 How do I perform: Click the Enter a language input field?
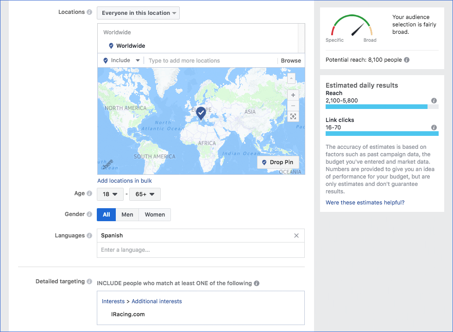201,250
